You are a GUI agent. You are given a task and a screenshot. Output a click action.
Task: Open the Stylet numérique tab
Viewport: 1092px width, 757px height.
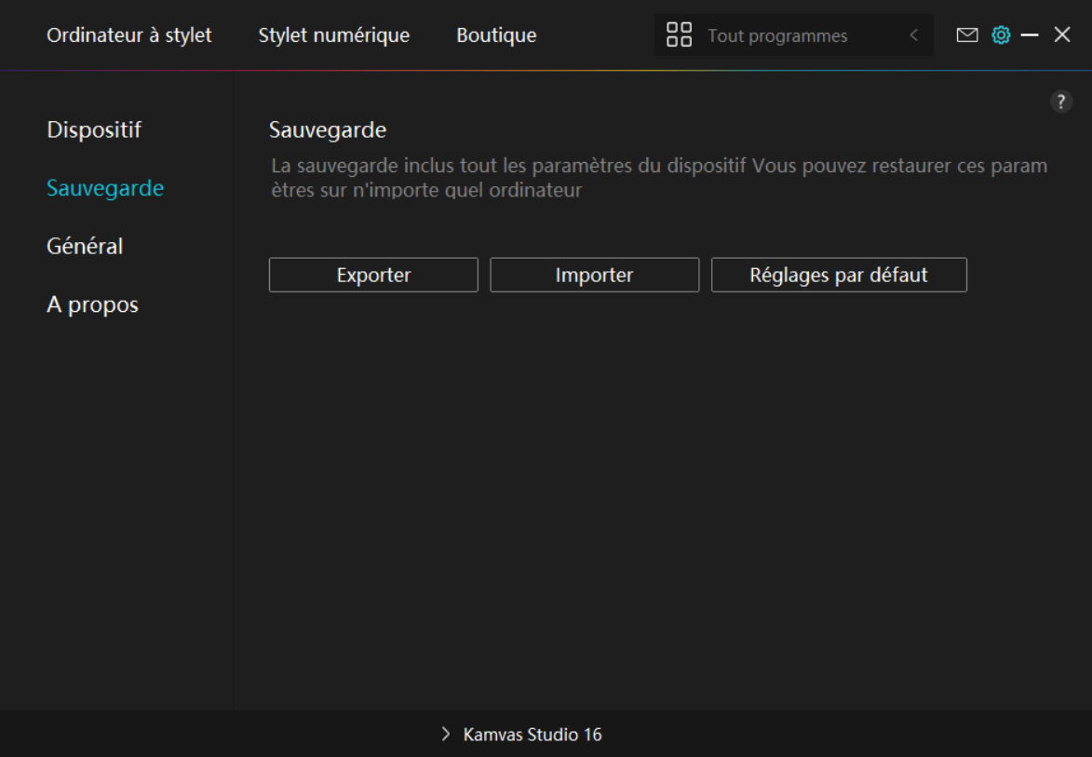tap(333, 35)
